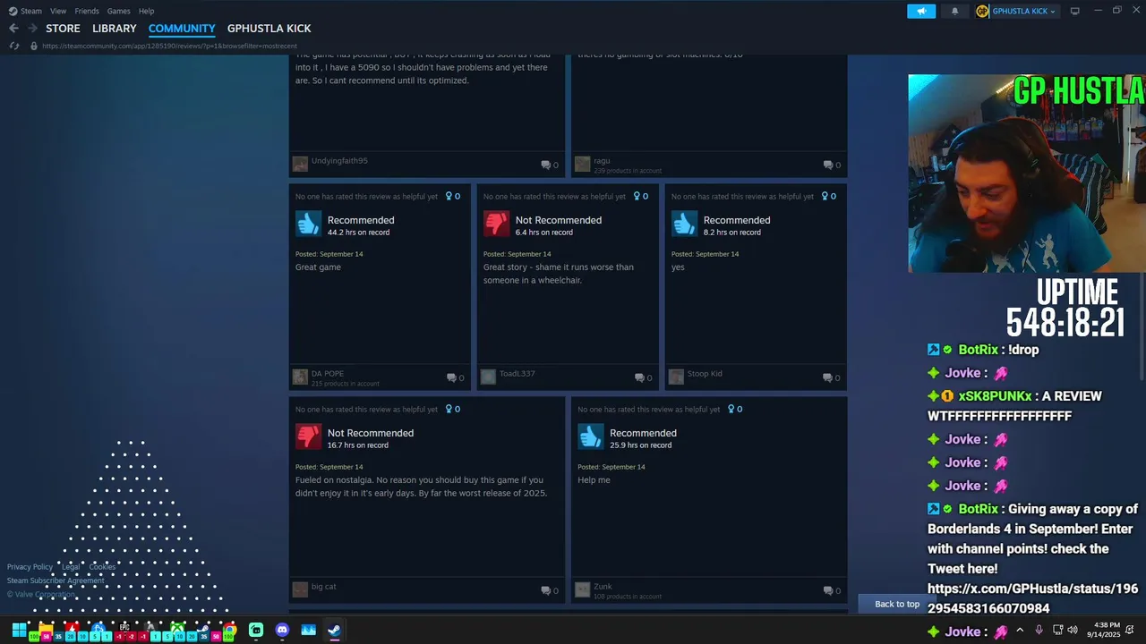Image resolution: width=1146 pixels, height=644 pixels.
Task: Open big cat's profile link
Action: coord(324,587)
